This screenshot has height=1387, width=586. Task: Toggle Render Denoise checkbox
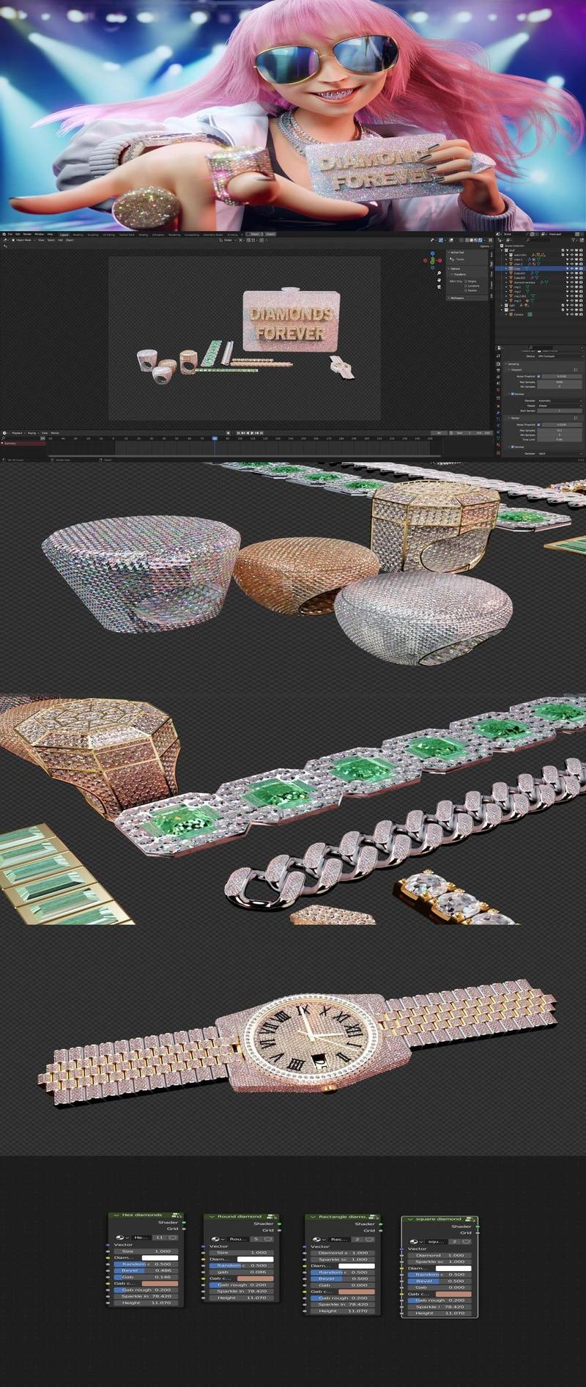pyautogui.click(x=512, y=447)
